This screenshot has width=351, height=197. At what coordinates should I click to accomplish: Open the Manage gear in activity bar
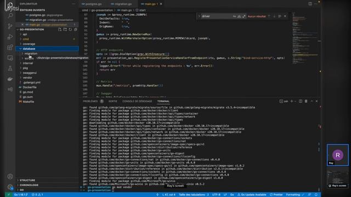pos(10,187)
